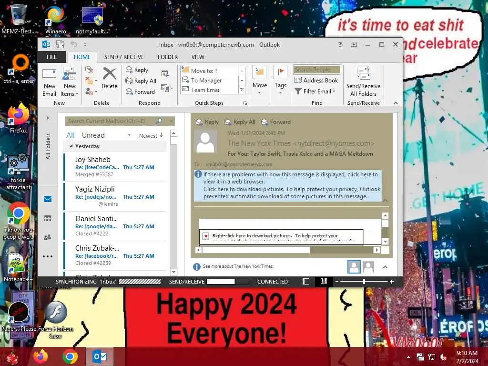Expand the All Folders pane
The image size is (488, 366).
click(x=48, y=118)
